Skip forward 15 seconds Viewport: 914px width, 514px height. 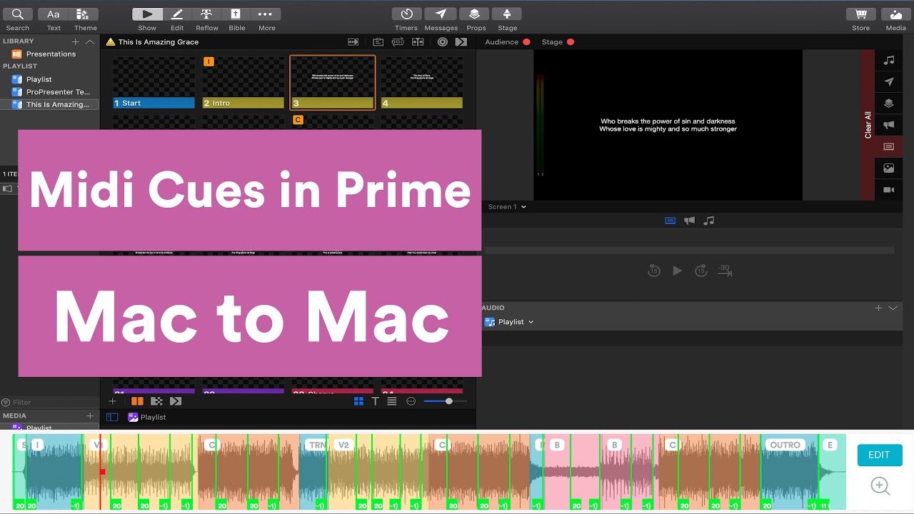(x=701, y=271)
